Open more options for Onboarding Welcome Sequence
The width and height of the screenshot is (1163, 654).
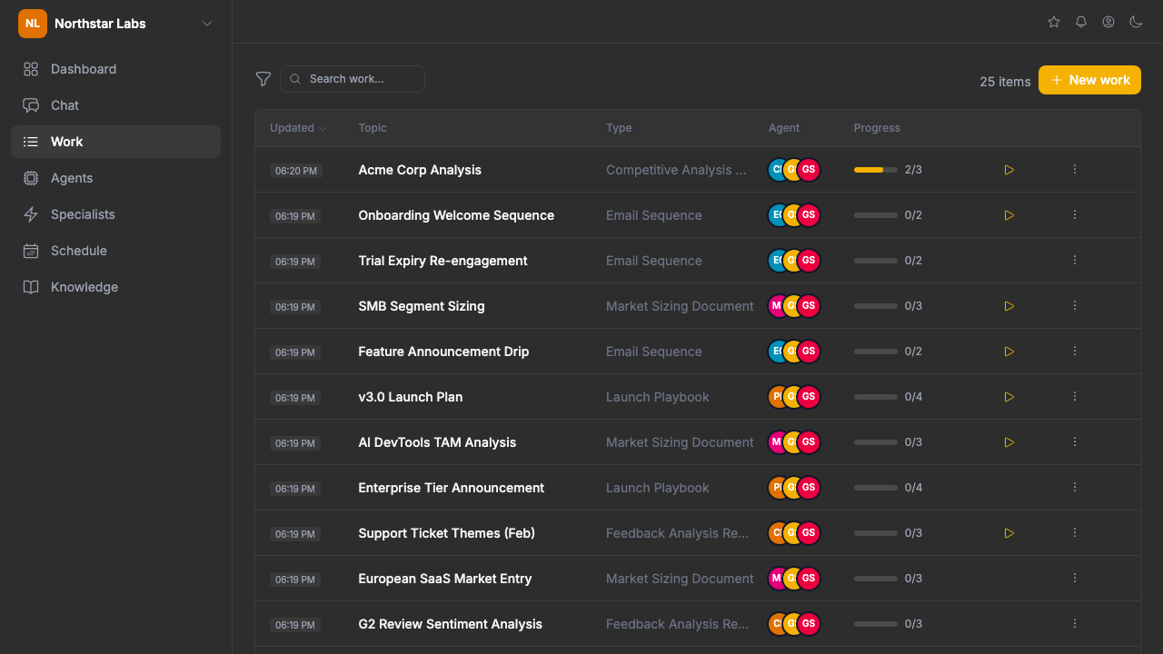1075,215
